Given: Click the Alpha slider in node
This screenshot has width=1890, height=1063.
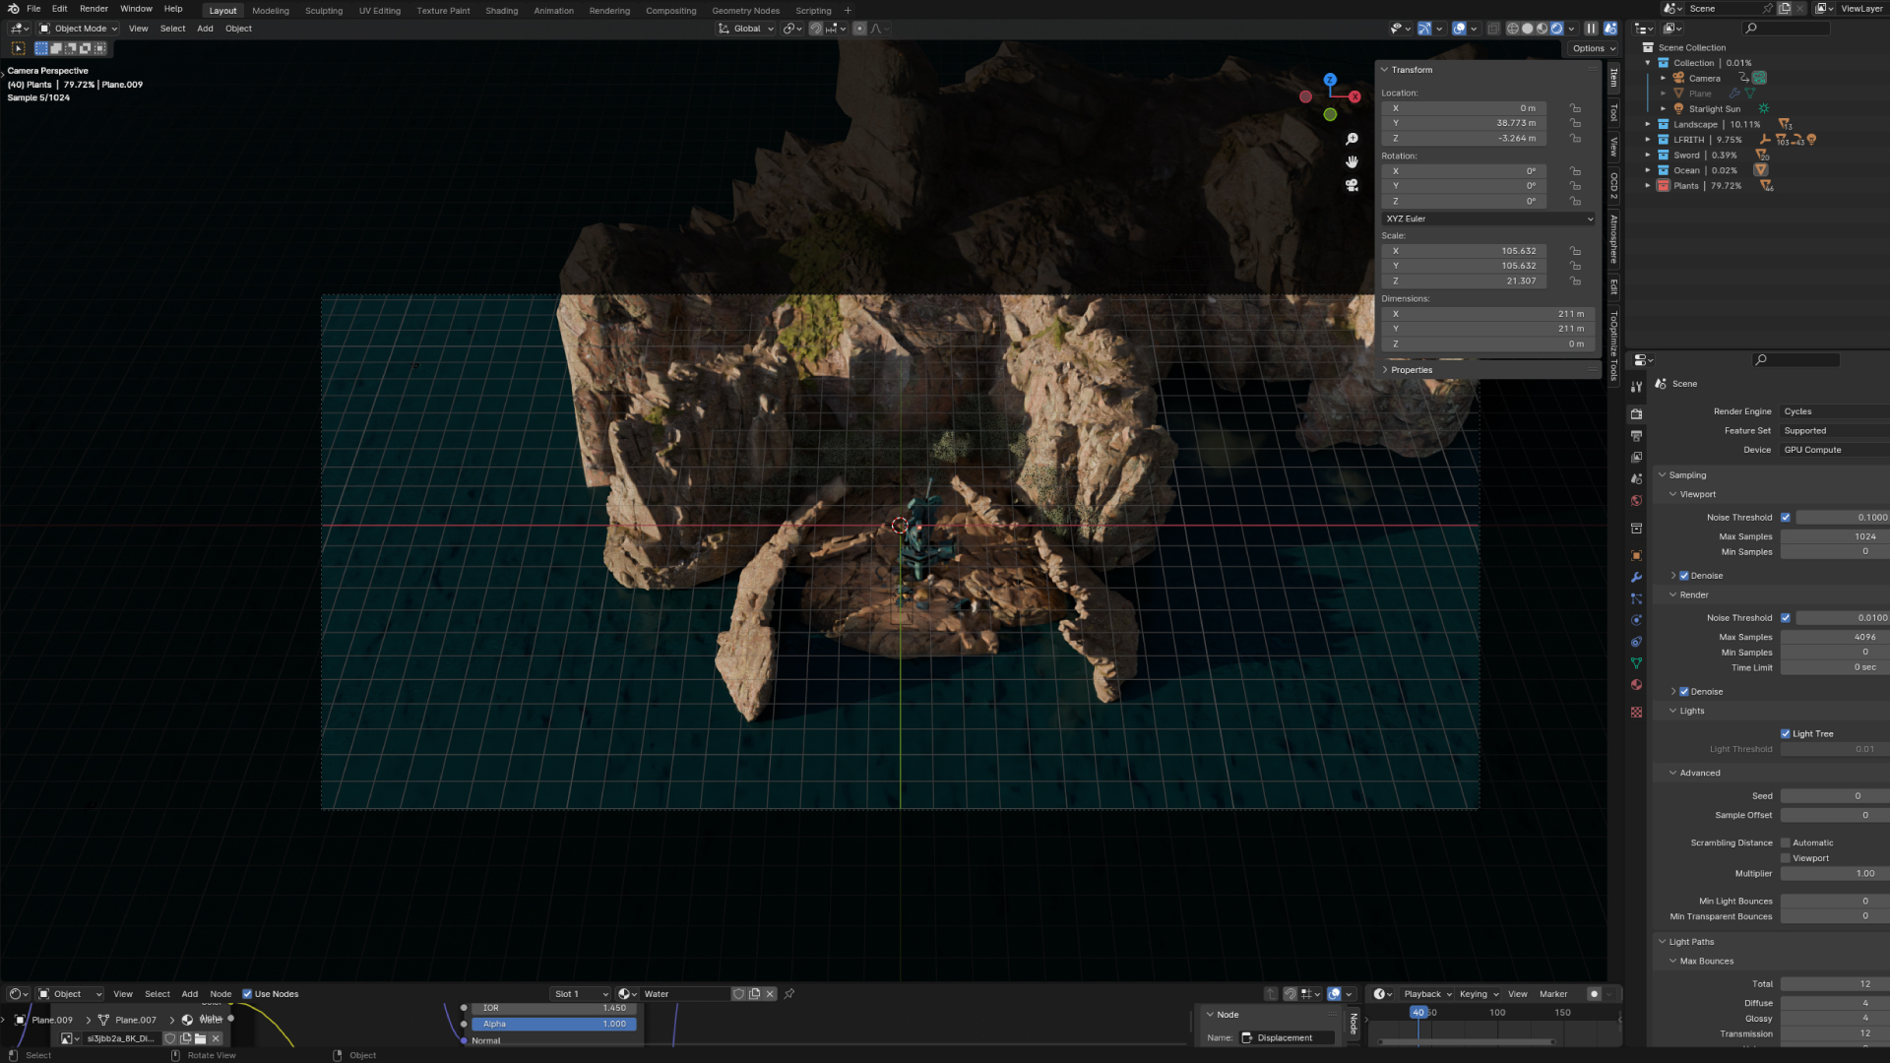Looking at the screenshot, I should (553, 1024).
